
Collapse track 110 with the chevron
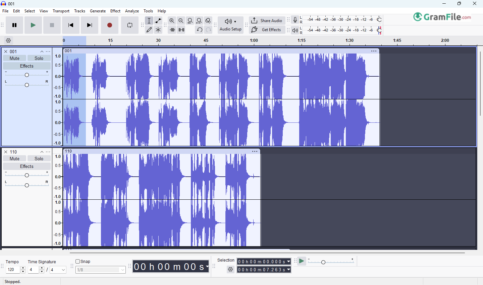tap(42, 152)
